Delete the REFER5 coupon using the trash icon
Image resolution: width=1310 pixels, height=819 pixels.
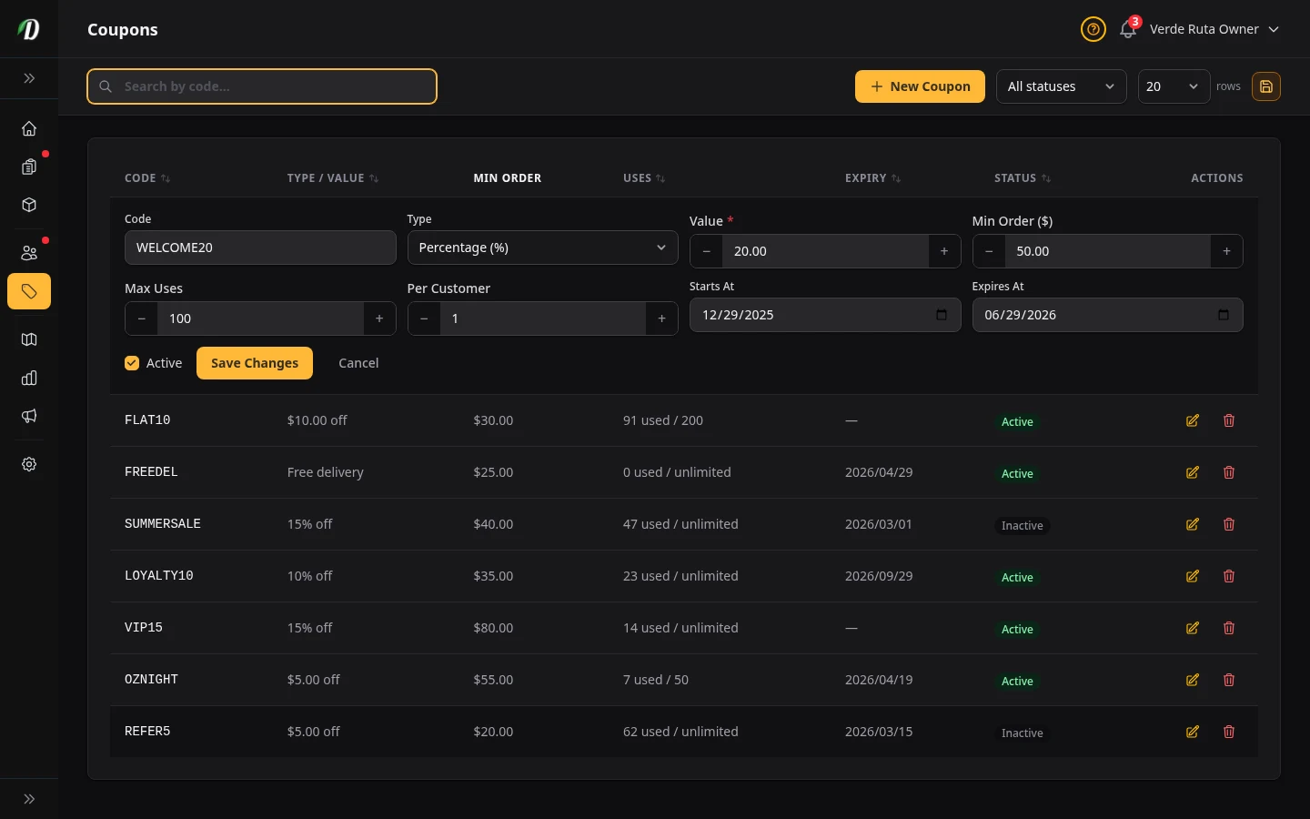pyautogui.click(x=1229, y=732)
